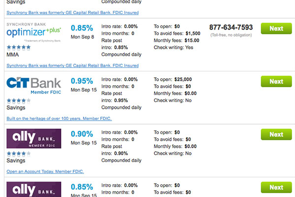
Task: Click the 0.90% rate for Ally Bank
Action: tap(82, 134)
